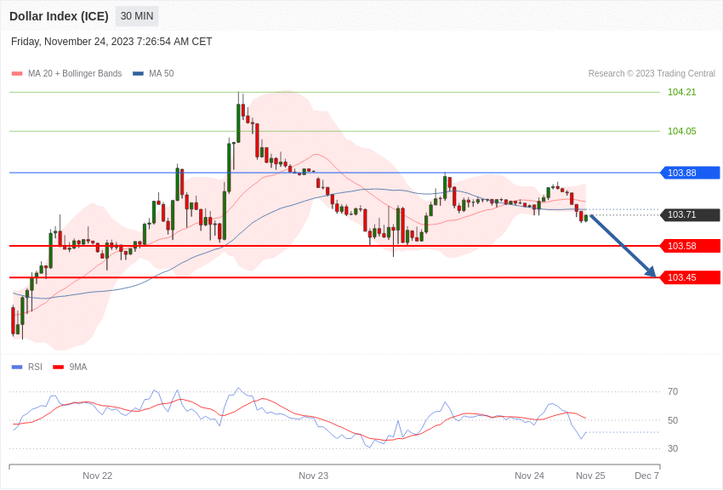Viewport: 723px width, 490px height.
Task: Click the Nov 25 date axis label
Action: tap(590, 476)
